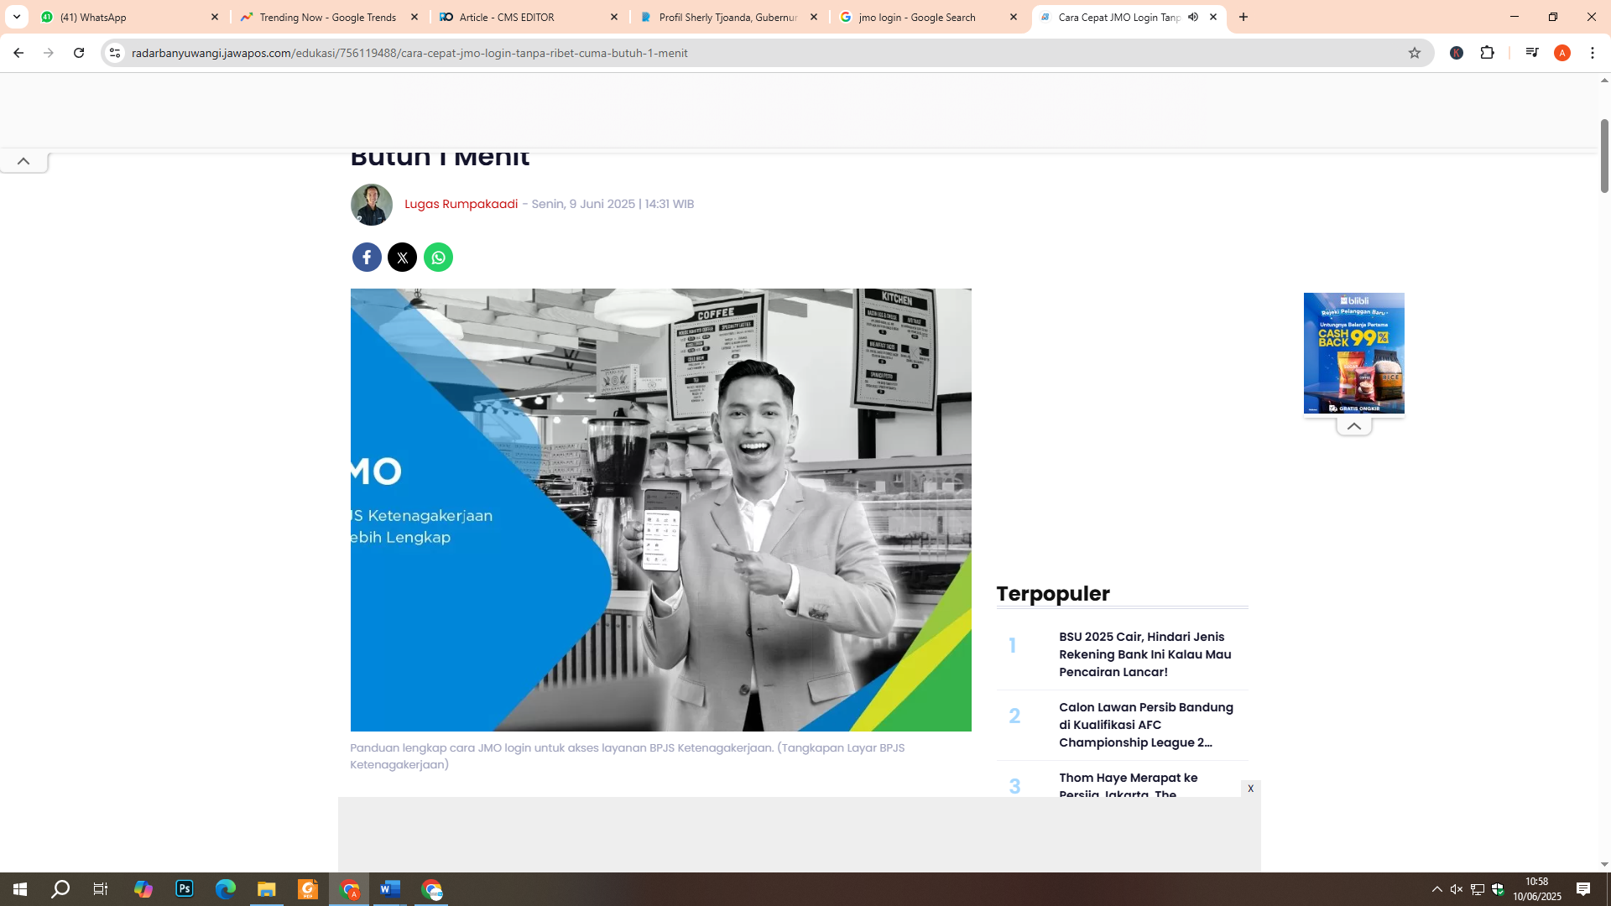Open Photoshop from taskbar
Viewport: 1611px width, 906px height.
(x=185, y=889)
